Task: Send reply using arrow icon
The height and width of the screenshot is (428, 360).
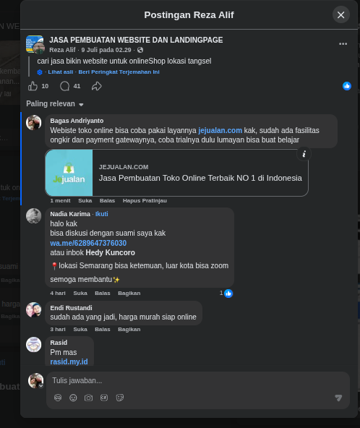Action: tap(338, 398)
